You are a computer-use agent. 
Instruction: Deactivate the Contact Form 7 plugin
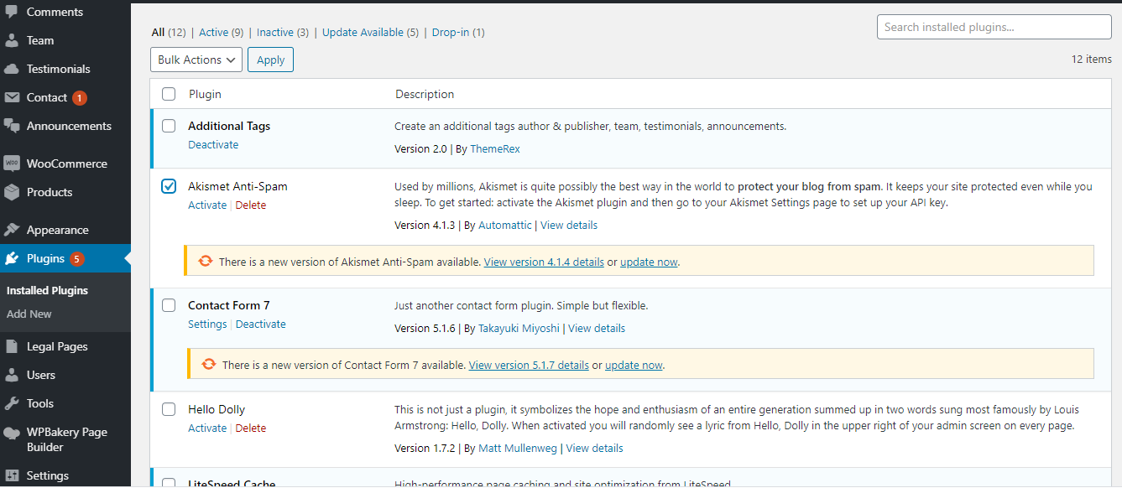261,324
